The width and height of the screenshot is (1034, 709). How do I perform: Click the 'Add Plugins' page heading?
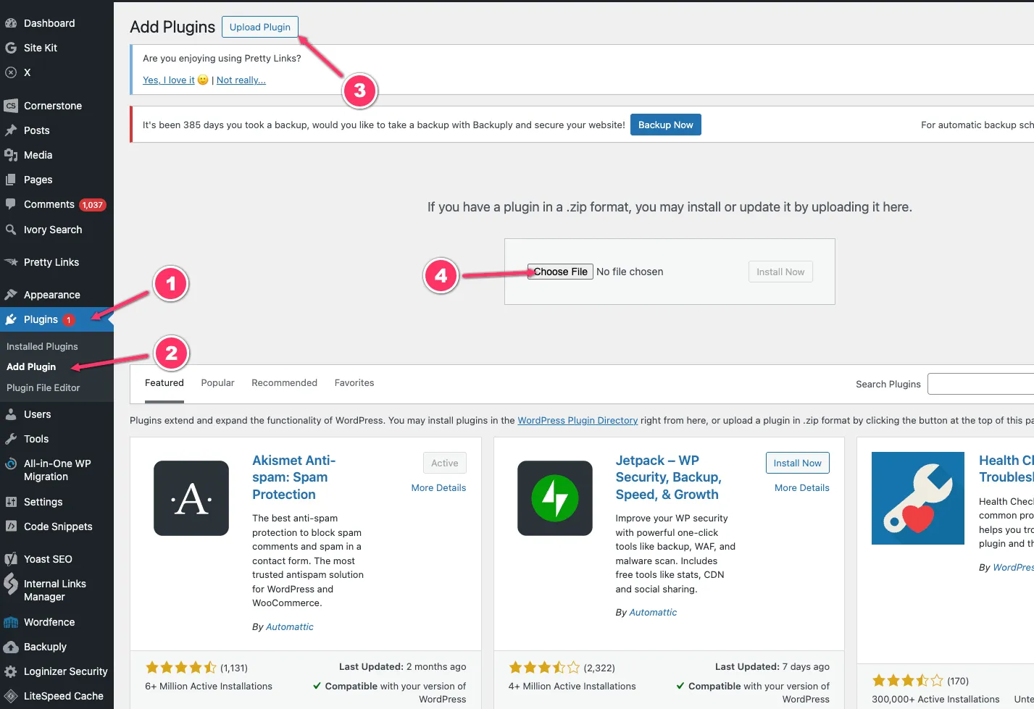pyautogui.click(x=172, y=27)
